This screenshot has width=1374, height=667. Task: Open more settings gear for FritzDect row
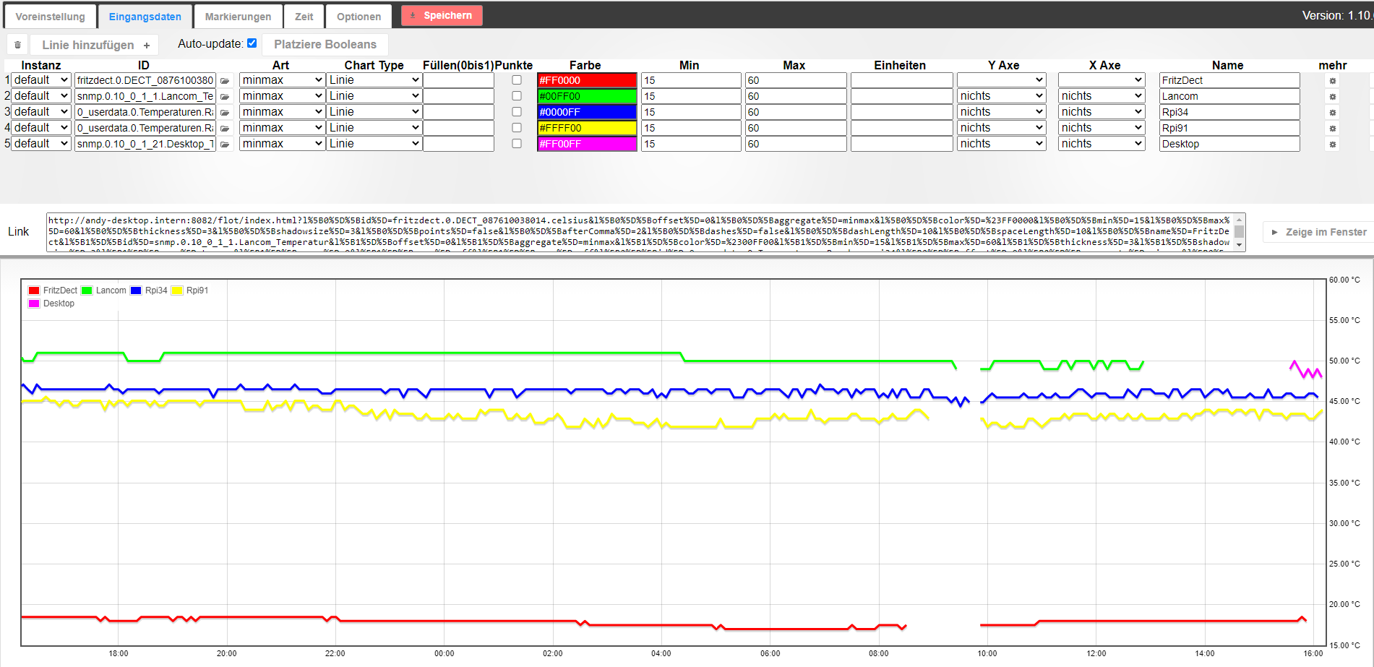click(x=1333, y=81)
